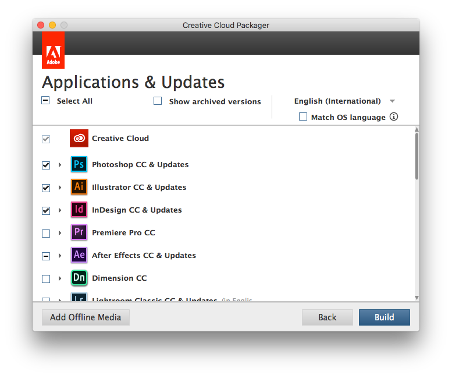The height and width of the screenshot is (378, 452).
Task: Click the Show archived versions label
Action: click(215, 101)
